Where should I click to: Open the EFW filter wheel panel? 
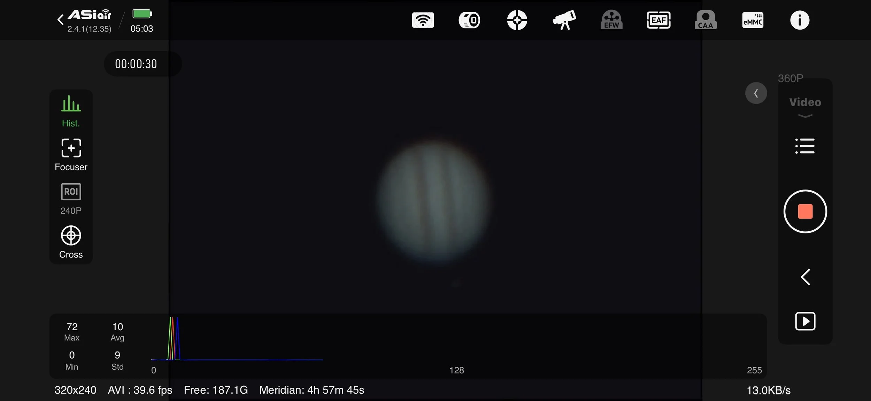pos(611,20)
